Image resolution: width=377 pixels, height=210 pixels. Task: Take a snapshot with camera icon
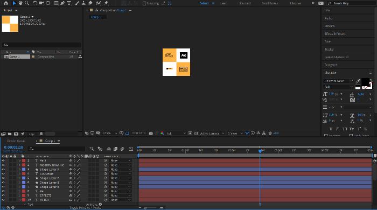pyautogui.click(x=151, y=133)
